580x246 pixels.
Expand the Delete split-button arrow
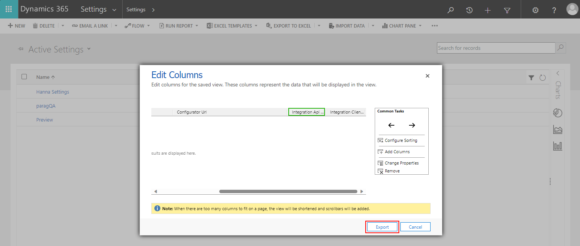coord(63,26)
